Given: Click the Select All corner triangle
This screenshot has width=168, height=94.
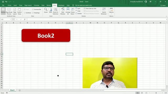Looking at the screenshot, I should tap(2, 23).
